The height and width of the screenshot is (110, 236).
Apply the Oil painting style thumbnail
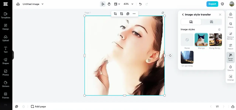click(x=187, y=57)
